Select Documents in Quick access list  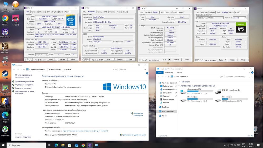[167, 93]
